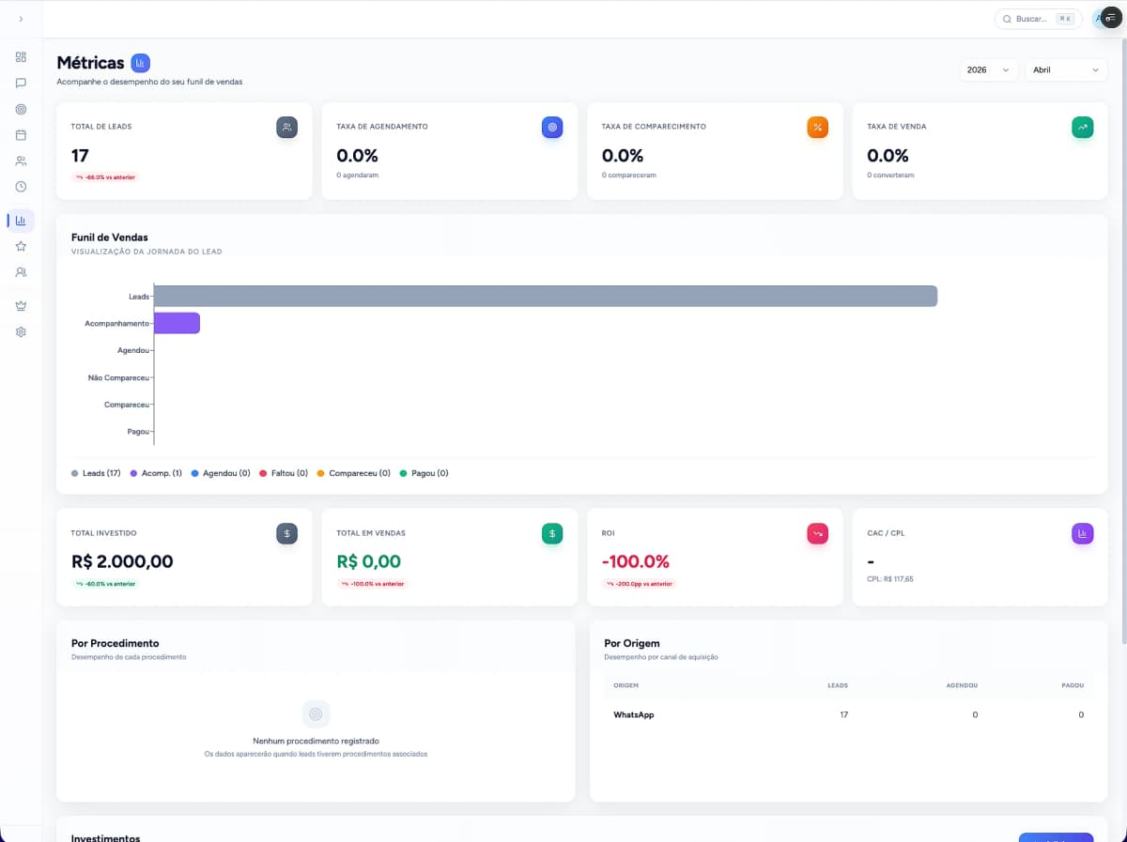Viewport: 1127px width, 842px height.
Task: Open the calendar icon in sidebar
Action: pyautogui.click(x=21, y=135)
